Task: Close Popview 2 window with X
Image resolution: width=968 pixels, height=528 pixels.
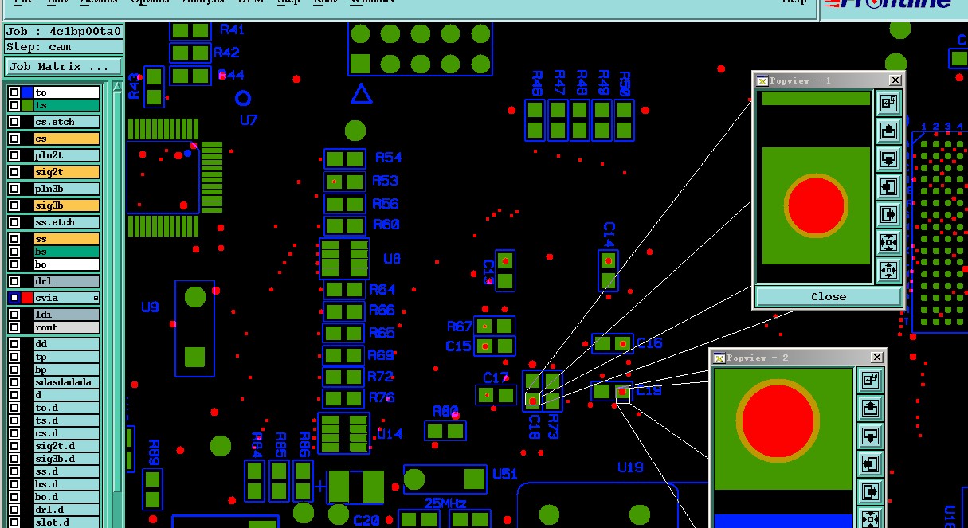Action: (x=877, y=358)
